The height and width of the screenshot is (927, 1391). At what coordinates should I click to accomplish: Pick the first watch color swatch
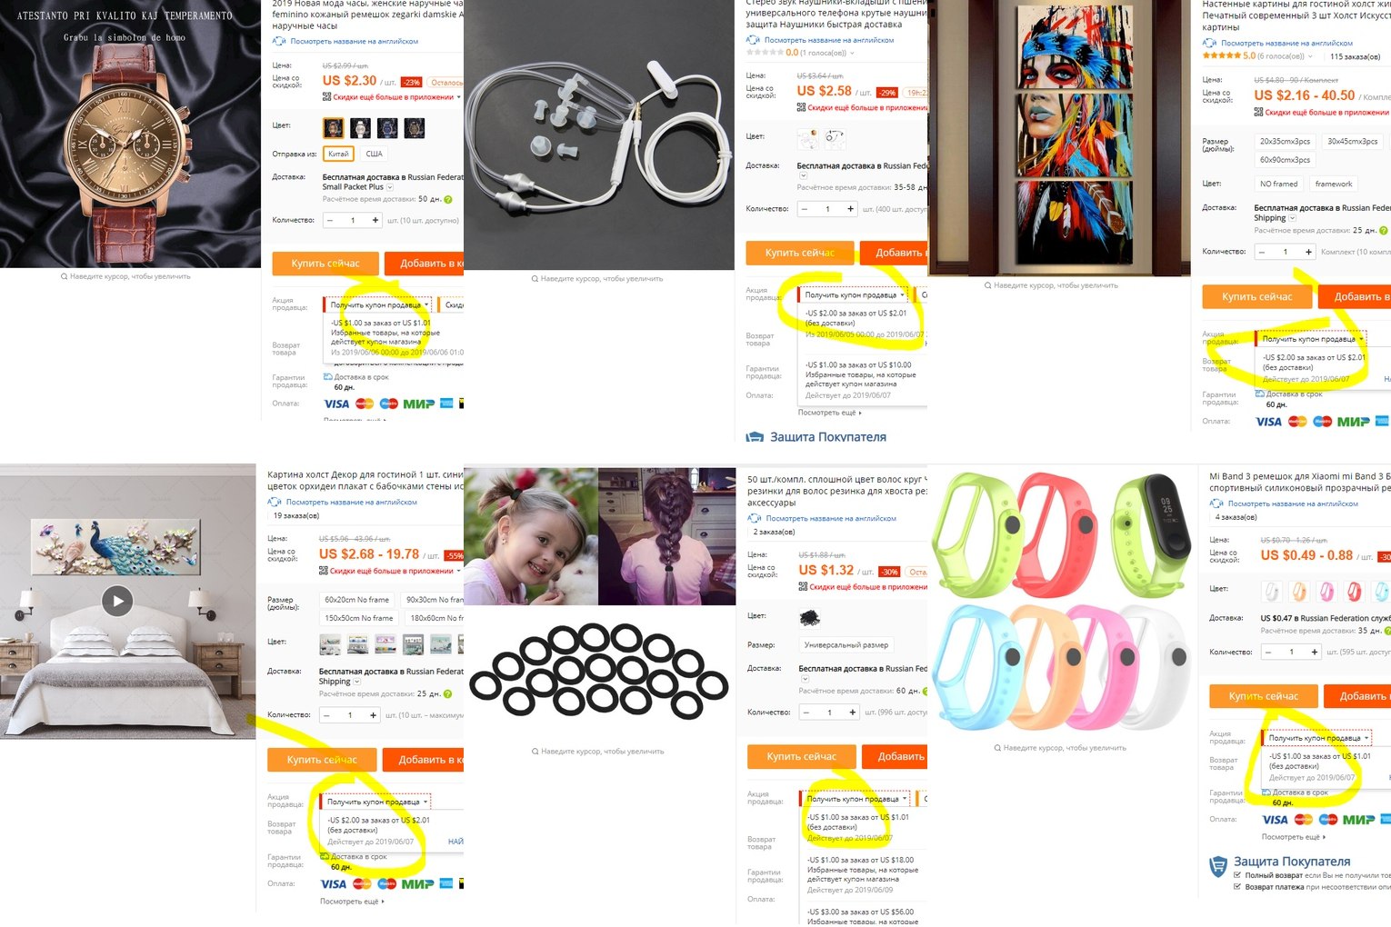334,128
